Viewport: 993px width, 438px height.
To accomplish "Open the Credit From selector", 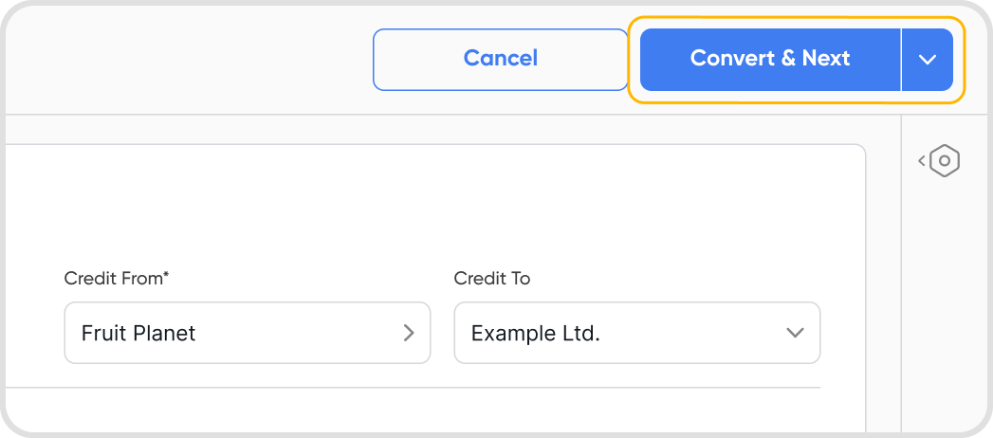I will pos(247,333).
